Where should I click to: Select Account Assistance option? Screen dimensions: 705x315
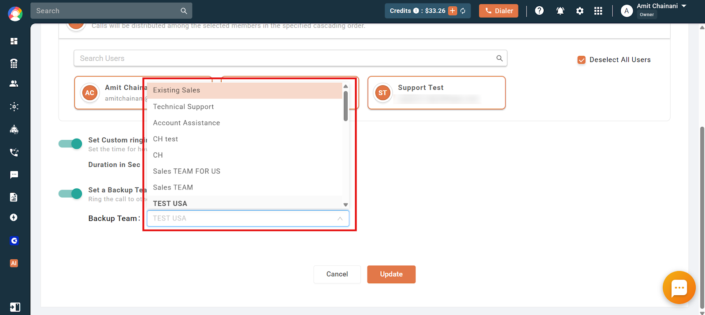point(245,123)
